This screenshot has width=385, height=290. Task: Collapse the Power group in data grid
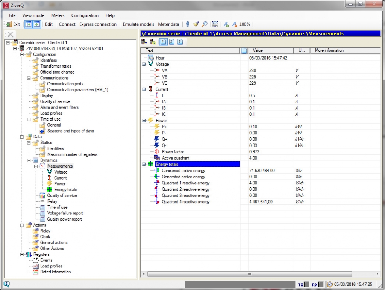point(144,121)
